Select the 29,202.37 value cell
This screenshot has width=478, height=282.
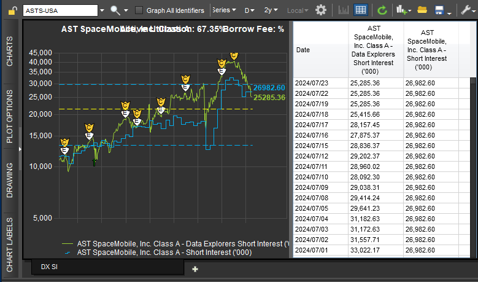(376, 156)
